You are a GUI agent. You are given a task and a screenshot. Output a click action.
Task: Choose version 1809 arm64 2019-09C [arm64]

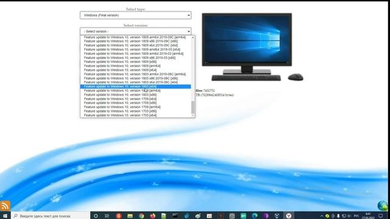coord(135,37)
